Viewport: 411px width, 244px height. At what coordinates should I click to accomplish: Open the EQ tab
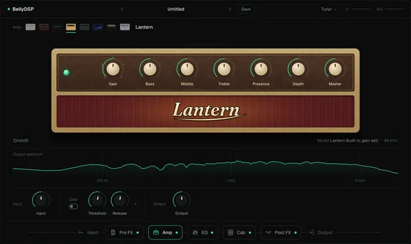202,232
